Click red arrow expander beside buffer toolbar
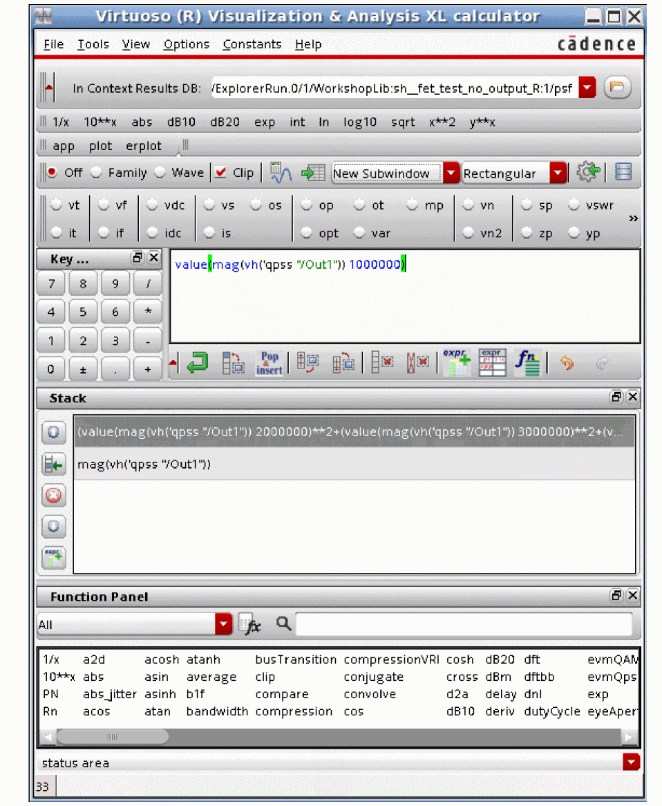This screenshot has height=806, width=662. (x=173, y=364)
